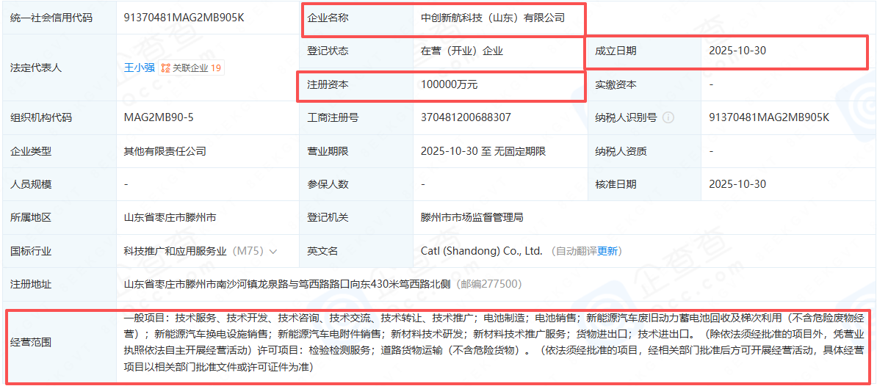
Task: Click the postal code 邮编277500
Action: pyautogui.click(x=489, y=284)
